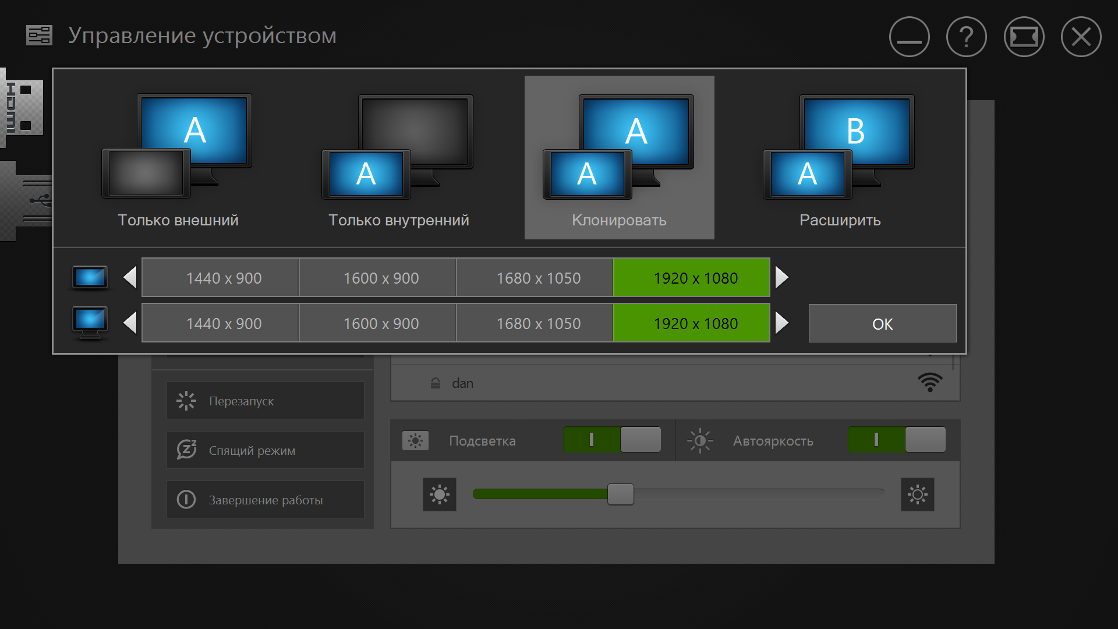Click the low brightness sun icon

coord(440,495)
